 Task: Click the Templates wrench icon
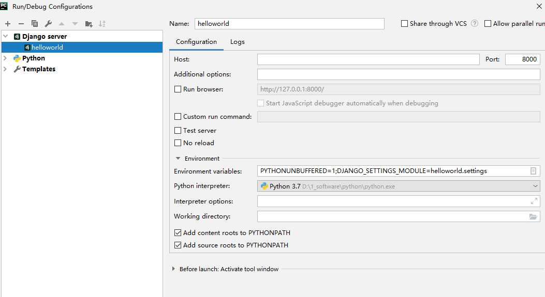(17, 69)
